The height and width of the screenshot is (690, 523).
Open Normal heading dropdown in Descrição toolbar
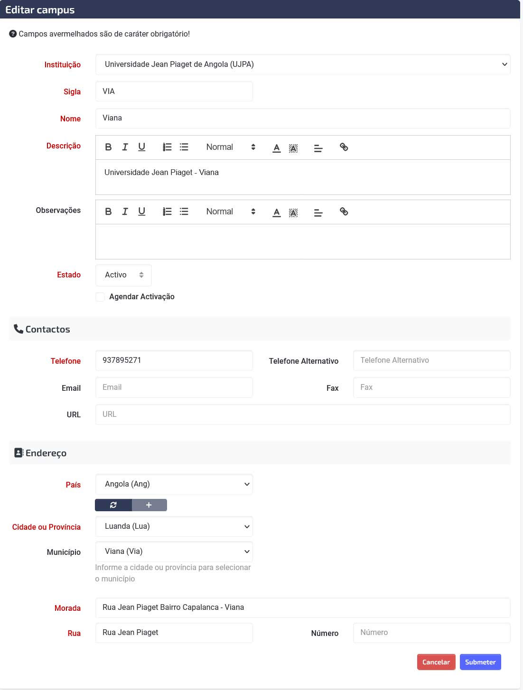(x=231, y=147)
